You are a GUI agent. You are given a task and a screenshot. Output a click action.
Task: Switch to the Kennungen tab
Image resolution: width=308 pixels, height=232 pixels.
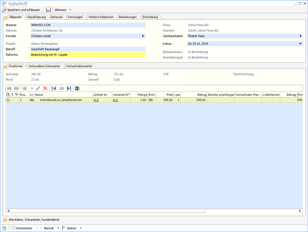click(76, 17)
